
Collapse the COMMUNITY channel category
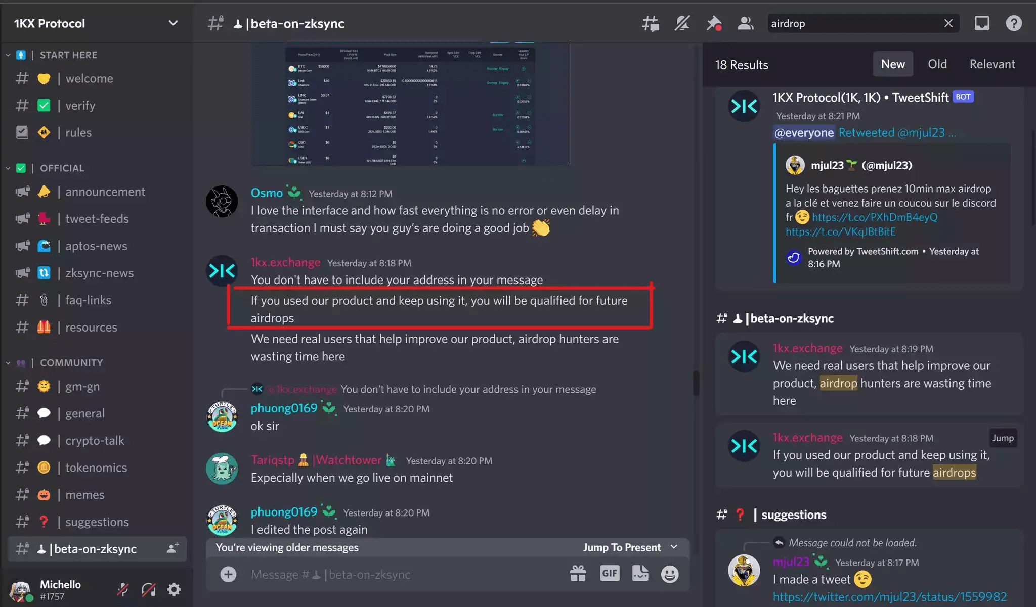click(71, 362)
